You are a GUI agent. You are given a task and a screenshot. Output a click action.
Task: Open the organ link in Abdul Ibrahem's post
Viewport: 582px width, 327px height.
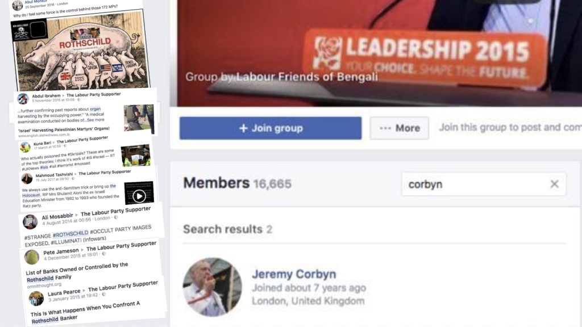95,109
